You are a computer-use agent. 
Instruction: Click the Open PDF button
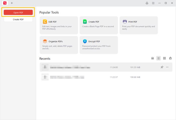point(18,12)
